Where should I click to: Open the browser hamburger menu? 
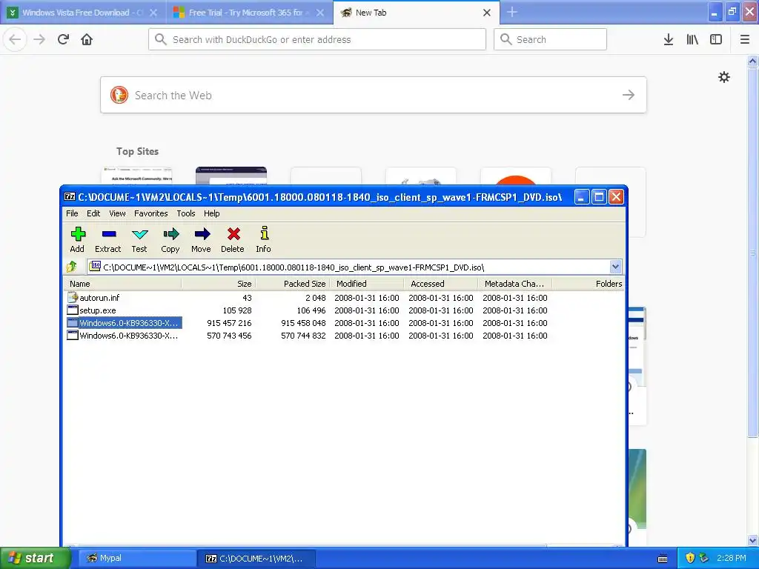tap(745, 39)
